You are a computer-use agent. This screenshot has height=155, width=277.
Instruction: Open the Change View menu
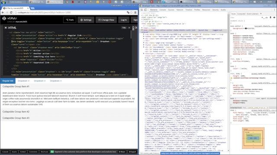point(106,20)
